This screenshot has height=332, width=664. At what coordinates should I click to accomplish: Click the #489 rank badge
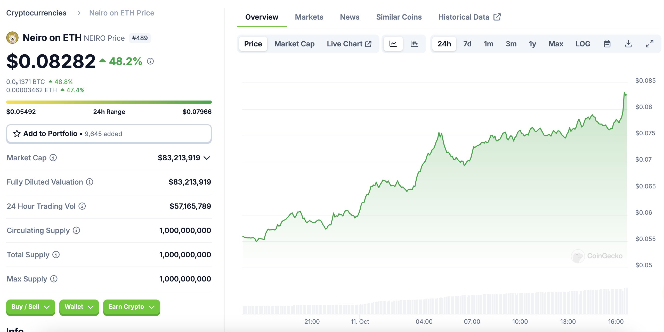140,38
